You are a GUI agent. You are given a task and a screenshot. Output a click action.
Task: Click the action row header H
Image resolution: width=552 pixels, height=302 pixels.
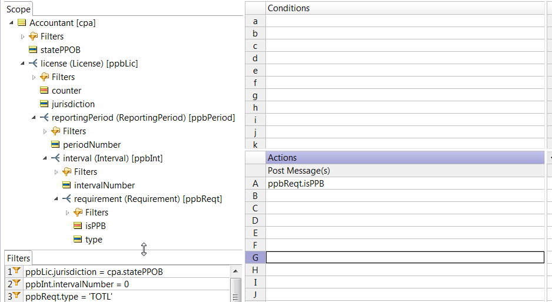255,270
